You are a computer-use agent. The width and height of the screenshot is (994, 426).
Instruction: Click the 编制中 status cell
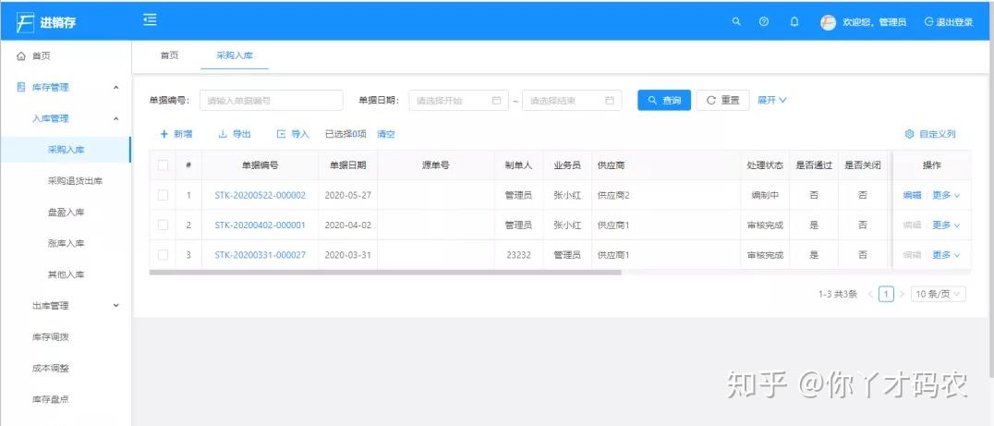pos(765,195)
